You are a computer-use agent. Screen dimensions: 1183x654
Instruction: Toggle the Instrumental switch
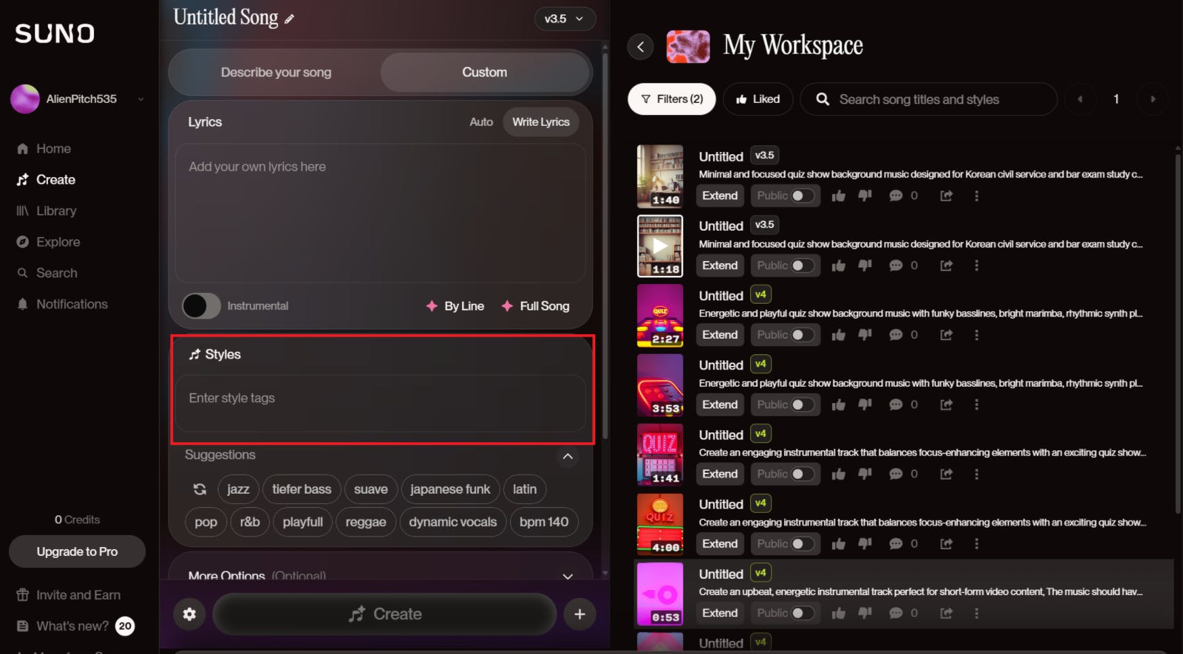(201, 306)
